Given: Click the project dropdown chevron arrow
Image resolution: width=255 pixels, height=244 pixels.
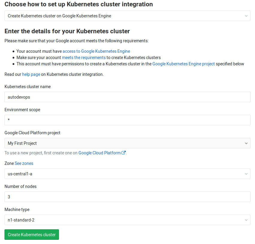Looking at the screenshot, I should (x=246, y=143).
